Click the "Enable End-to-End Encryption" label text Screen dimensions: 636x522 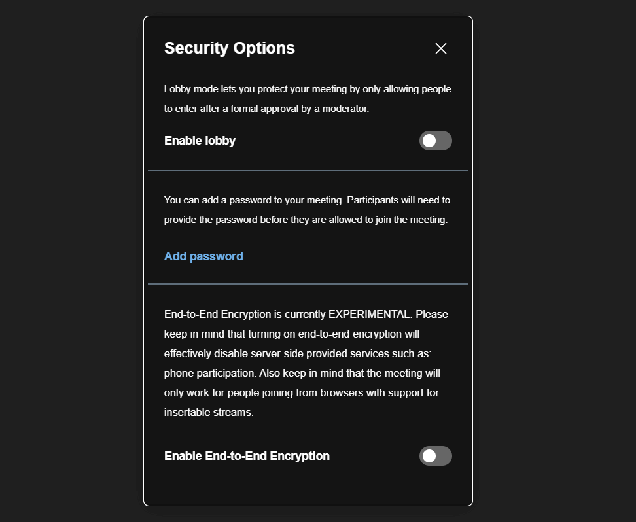click(x=247, y=456)
